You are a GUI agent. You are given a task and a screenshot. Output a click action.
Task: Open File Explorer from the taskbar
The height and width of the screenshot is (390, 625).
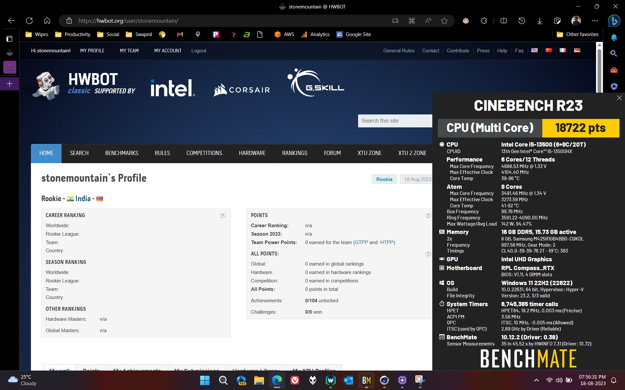click(x=259, y=380)
